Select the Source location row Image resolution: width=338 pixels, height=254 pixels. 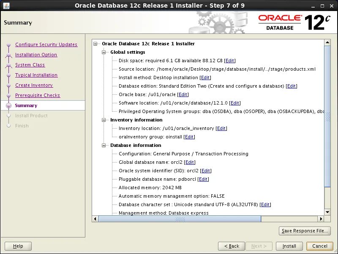[217, 69]
